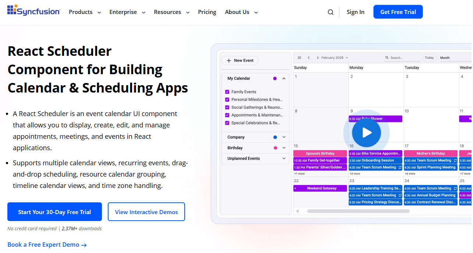The width and height of the screenshot is (473, 253).
Task: Open the Pricing Strategy Discussion event
Action: [x=376, y=202]
